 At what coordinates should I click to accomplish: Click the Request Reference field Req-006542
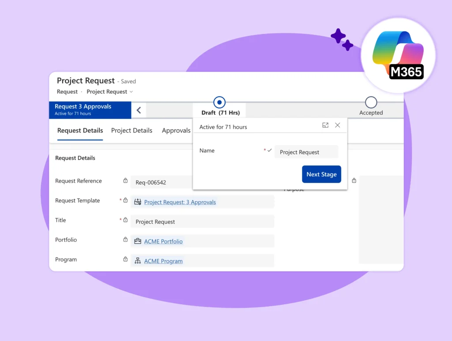(162, 183)
